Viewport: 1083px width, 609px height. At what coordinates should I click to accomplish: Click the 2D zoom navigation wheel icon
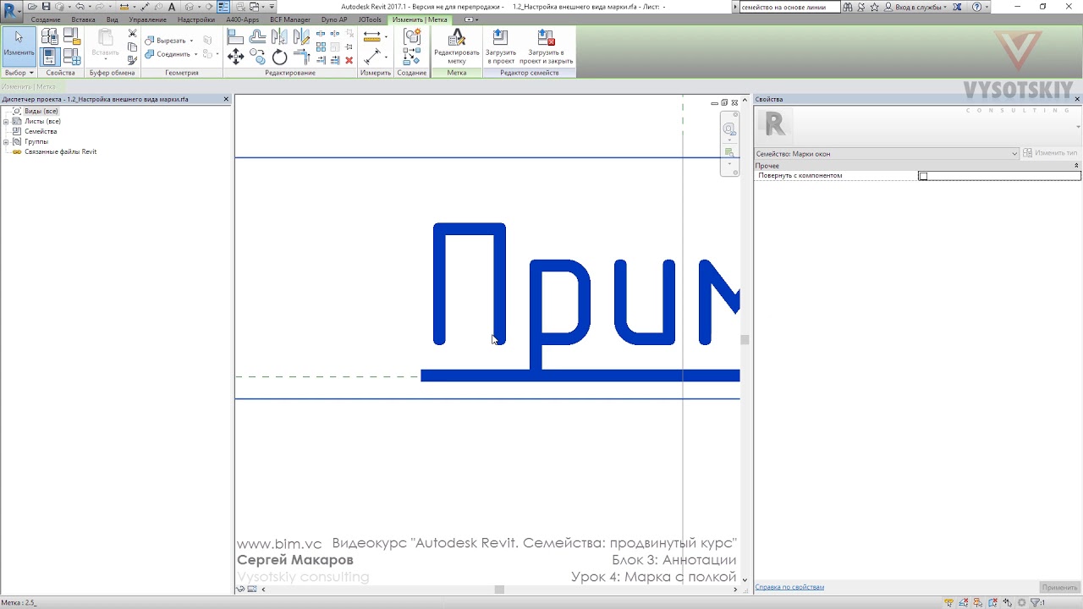729,129
